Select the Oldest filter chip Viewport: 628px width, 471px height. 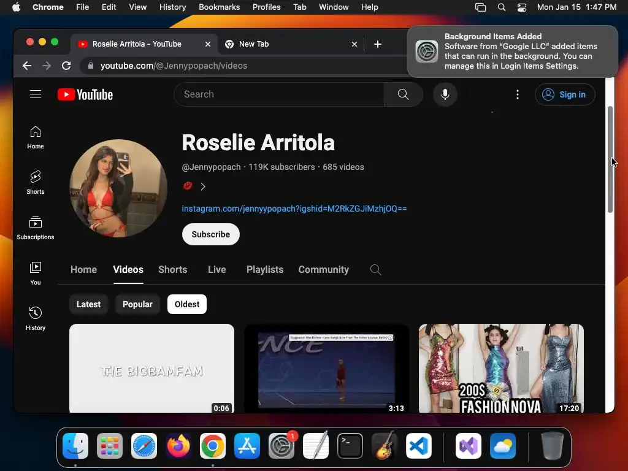(187, 304)
